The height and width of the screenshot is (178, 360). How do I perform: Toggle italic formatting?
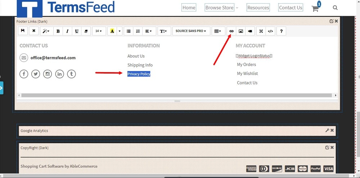point(67,31)
